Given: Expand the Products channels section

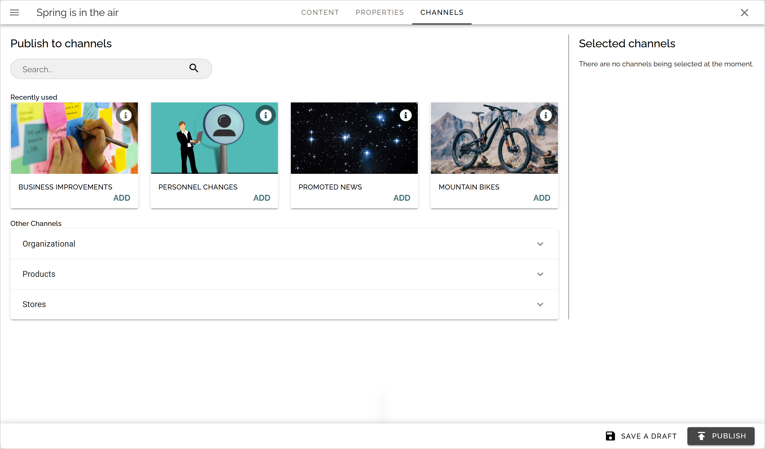Looking at the screenshot, I should tap(284, 274).
